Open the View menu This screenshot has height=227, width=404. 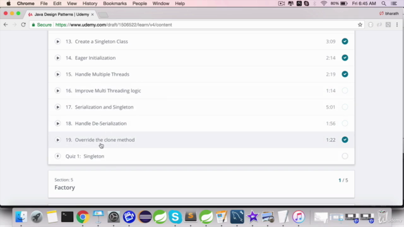(72, 4)
